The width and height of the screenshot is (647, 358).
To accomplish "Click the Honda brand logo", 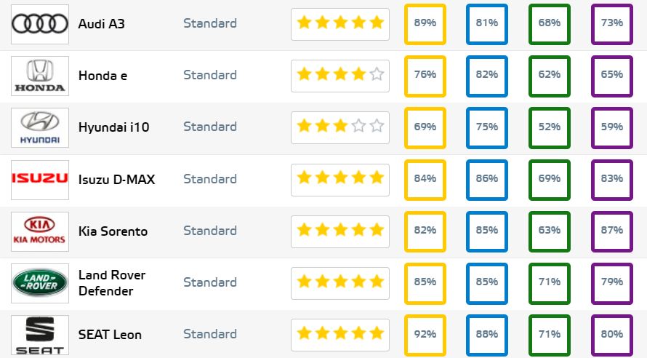I will (40, 76).
